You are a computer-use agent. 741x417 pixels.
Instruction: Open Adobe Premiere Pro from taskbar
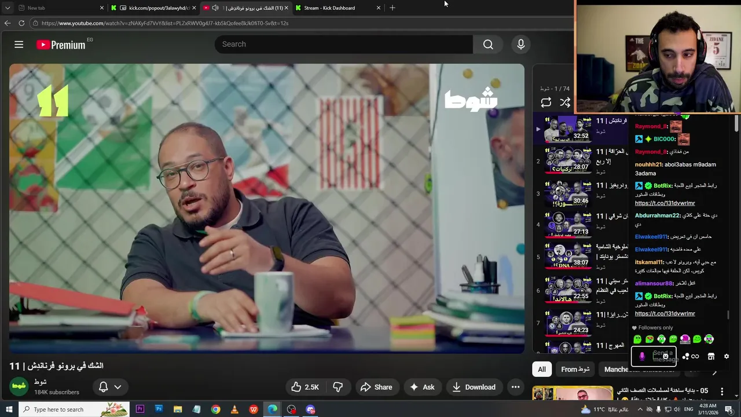(140, 409)
